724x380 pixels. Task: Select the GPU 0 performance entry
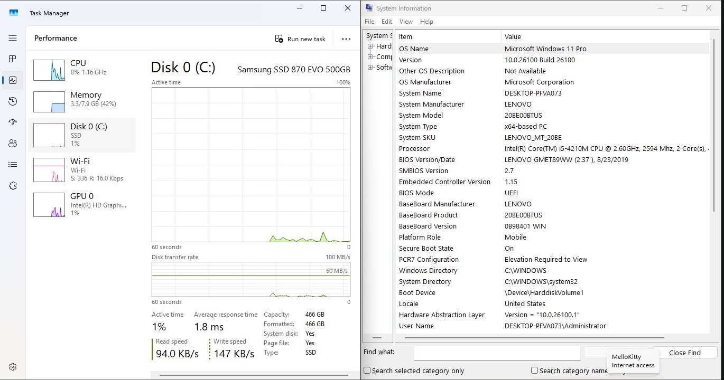tap(82, 204)
